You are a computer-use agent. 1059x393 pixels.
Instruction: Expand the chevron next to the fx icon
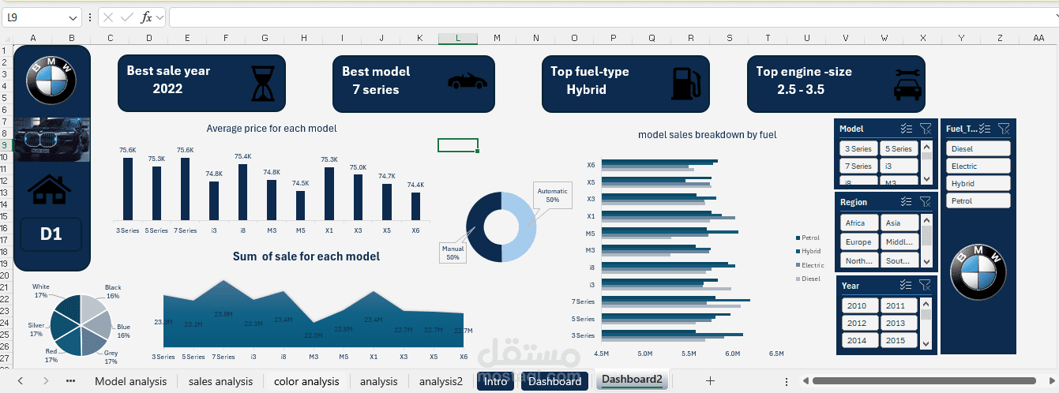click(160, 17)
